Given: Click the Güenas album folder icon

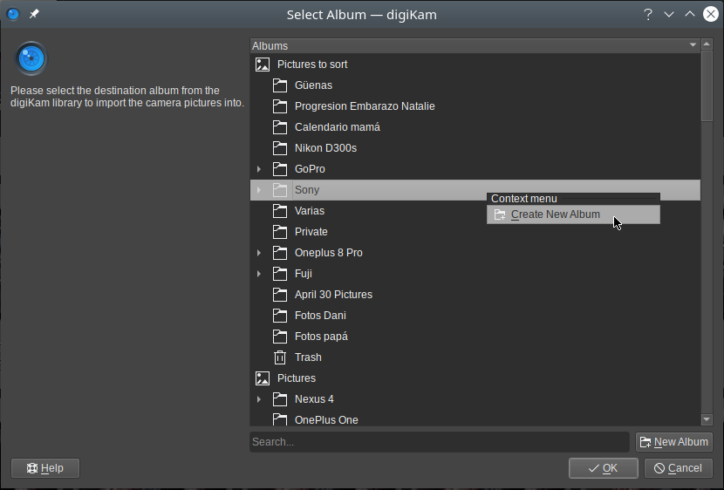Looking at the screenshot, I should pyautogui.click(x=280, y=85).
